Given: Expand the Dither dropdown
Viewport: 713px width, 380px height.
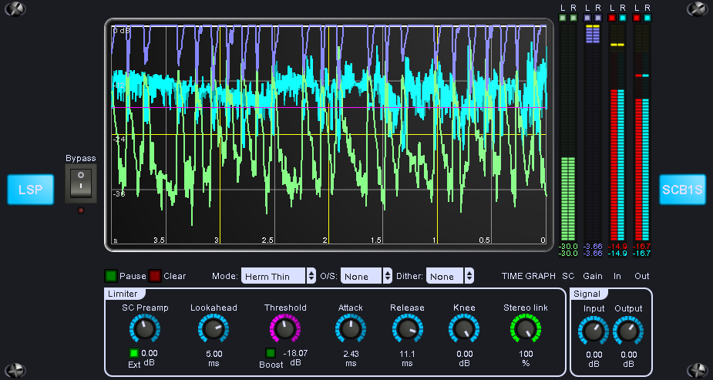Looking at the screenshot, I should pos(451,276).
